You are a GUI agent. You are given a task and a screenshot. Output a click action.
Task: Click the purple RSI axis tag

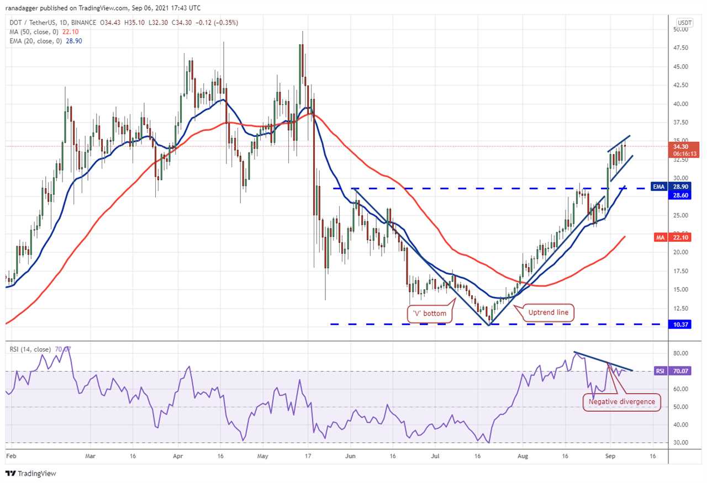pos(661,371)
